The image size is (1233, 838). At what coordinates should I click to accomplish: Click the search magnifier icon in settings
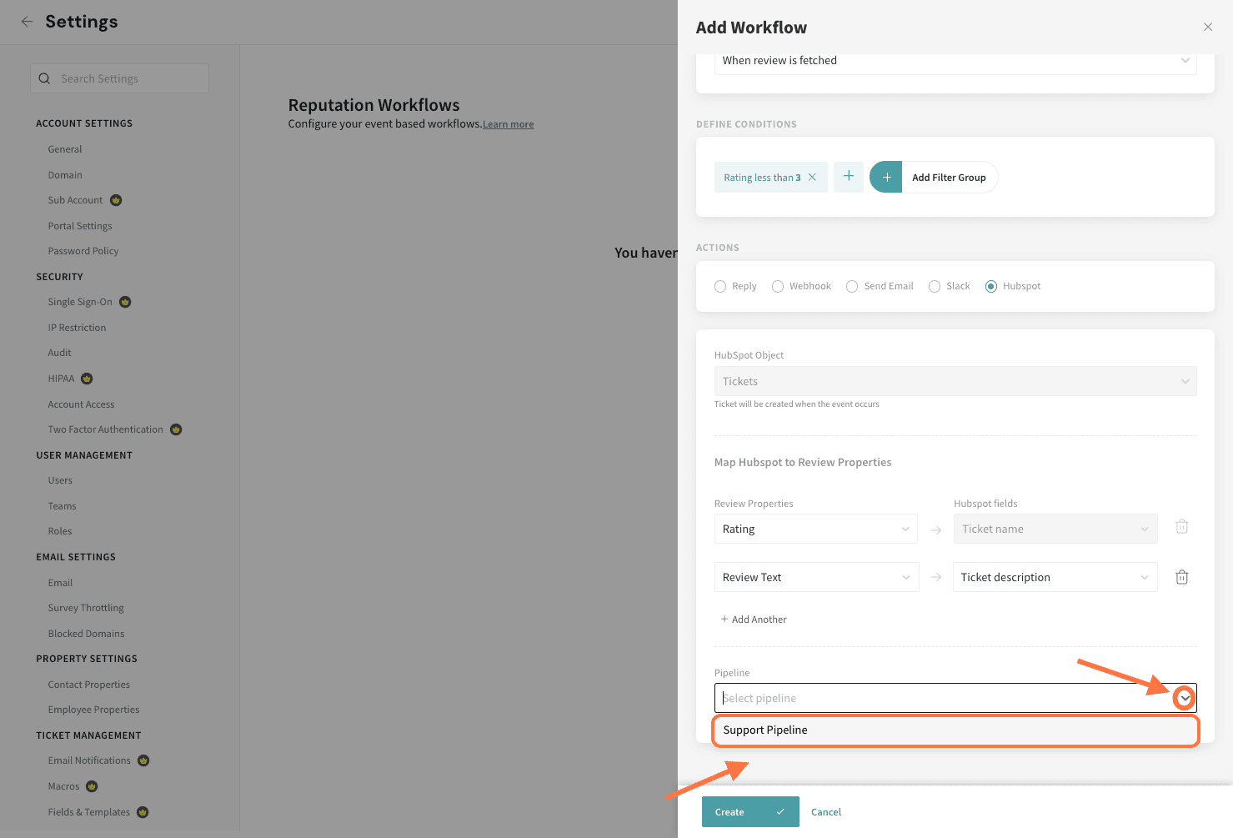[45, 78]
